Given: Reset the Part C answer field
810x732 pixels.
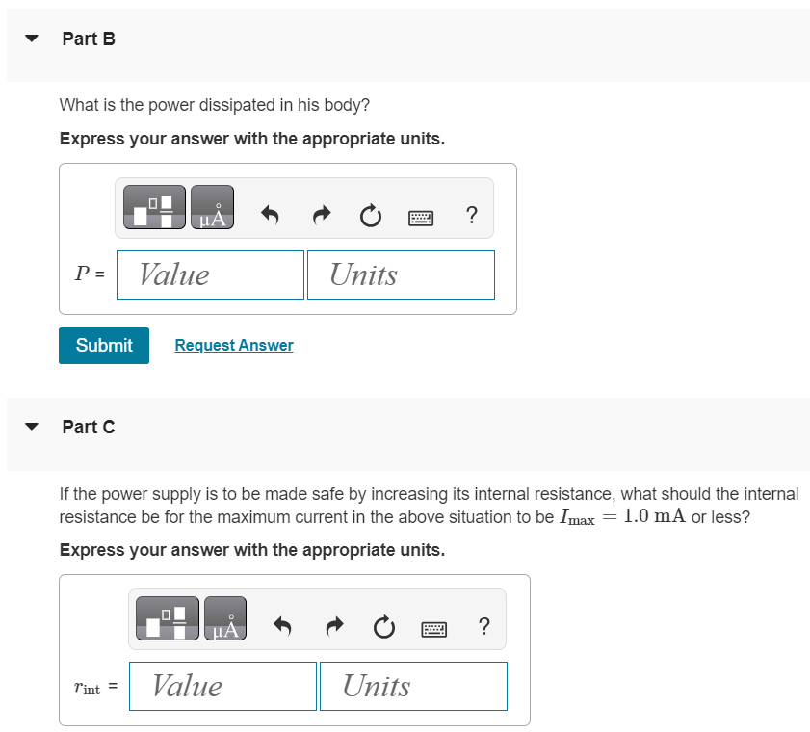Looking at the screenshot, I should tap(384, 627).
